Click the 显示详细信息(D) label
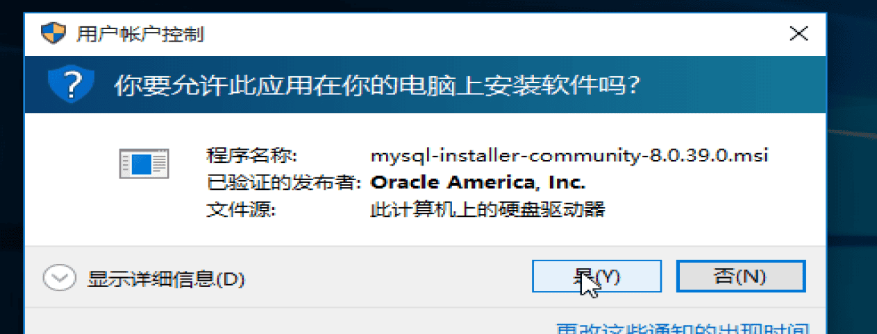877x334 pixels. [x=166, y=279]
